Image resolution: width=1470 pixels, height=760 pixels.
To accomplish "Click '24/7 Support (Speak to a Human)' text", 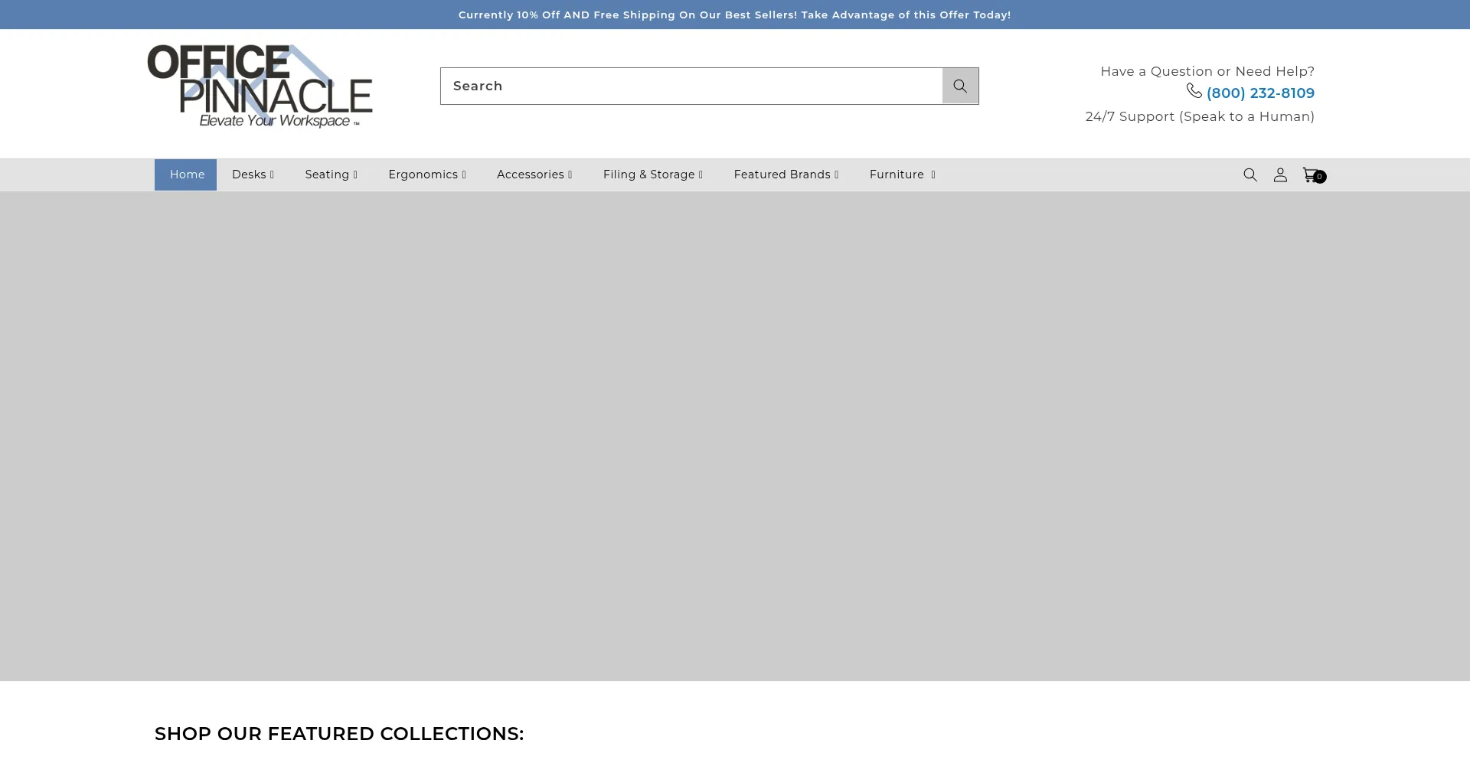I will (x=1200, y=116).
